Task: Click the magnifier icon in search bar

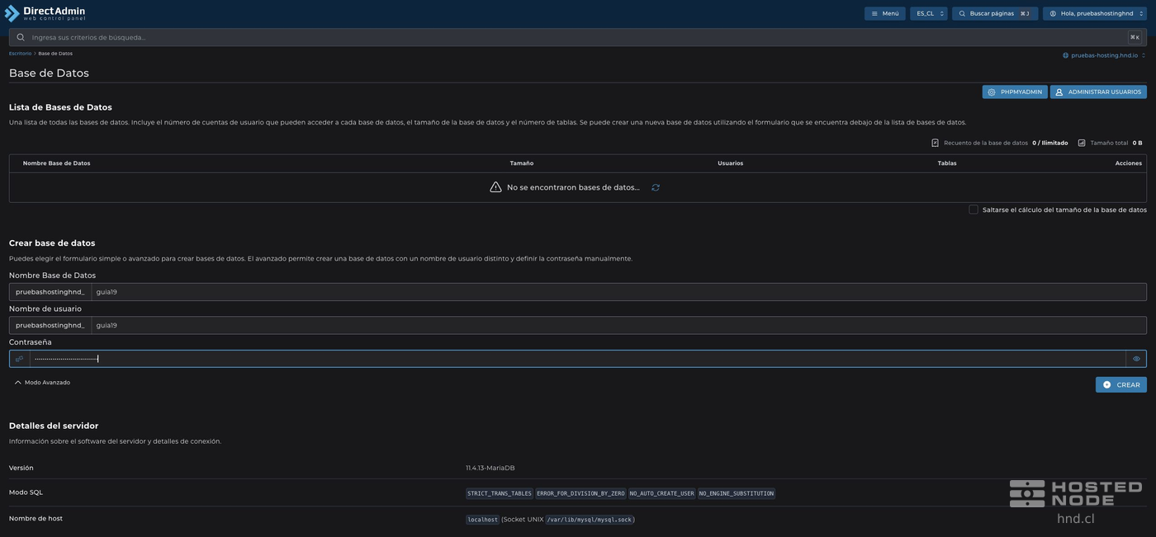Action: pos(21,37)
